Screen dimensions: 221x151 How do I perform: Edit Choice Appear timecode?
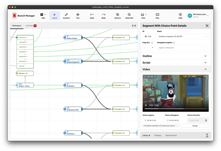153,120
